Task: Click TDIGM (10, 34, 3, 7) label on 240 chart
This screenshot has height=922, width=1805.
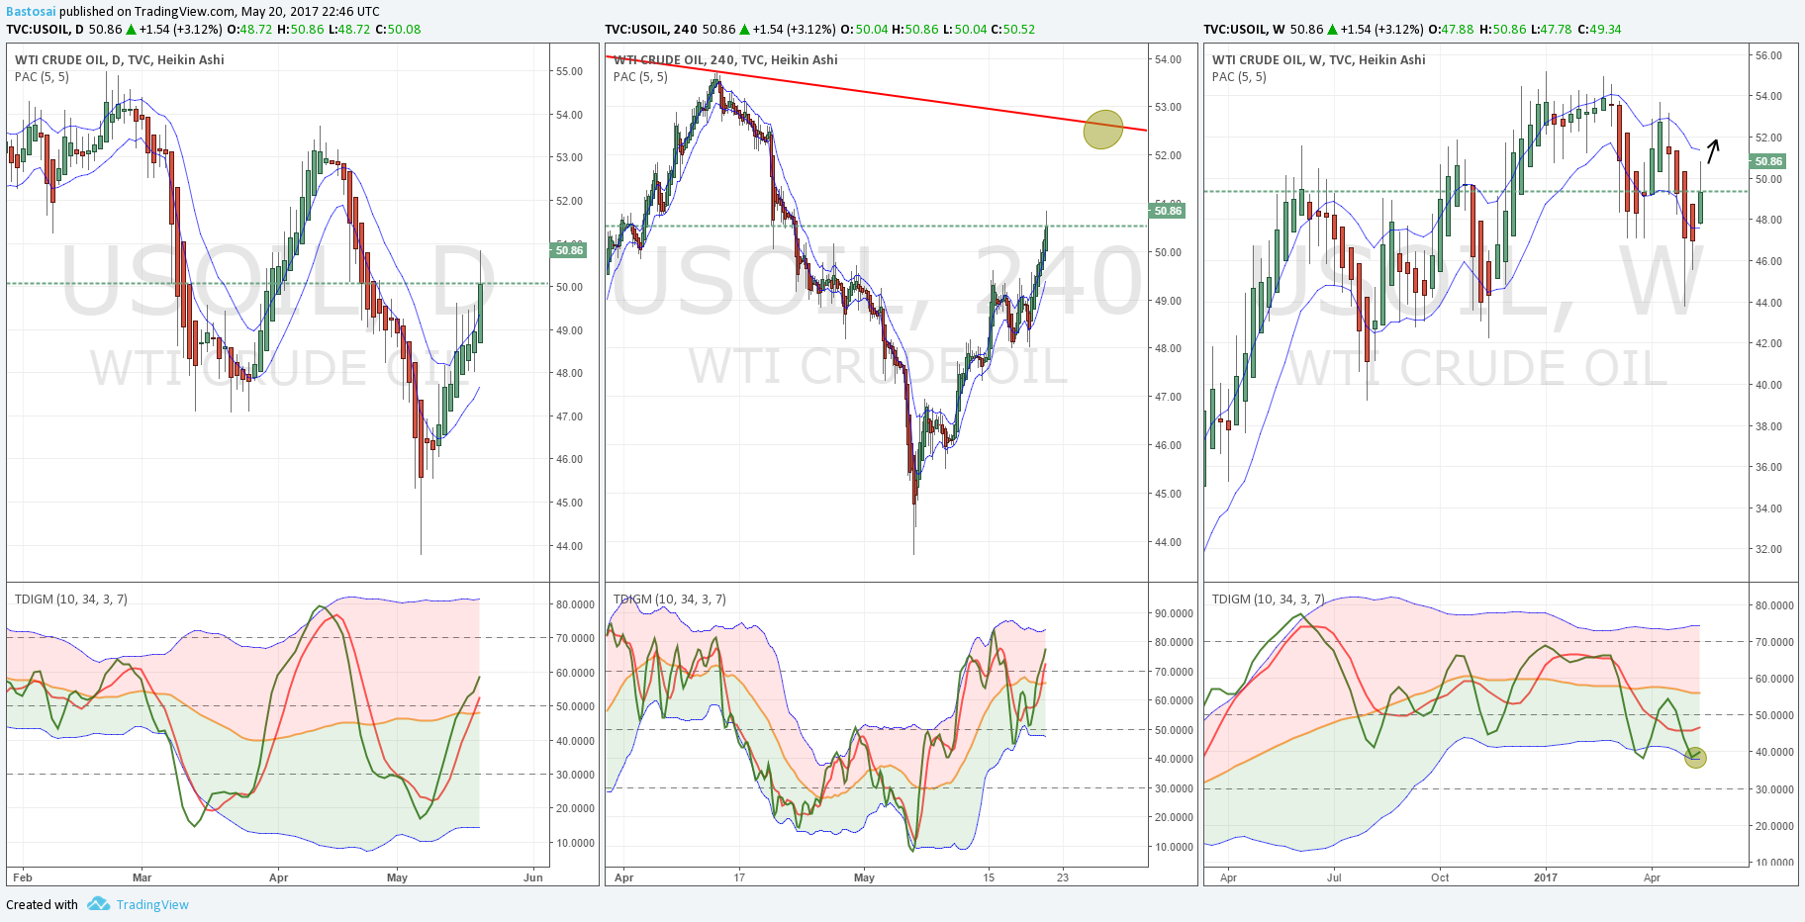Action: click(x=670, y=599)
